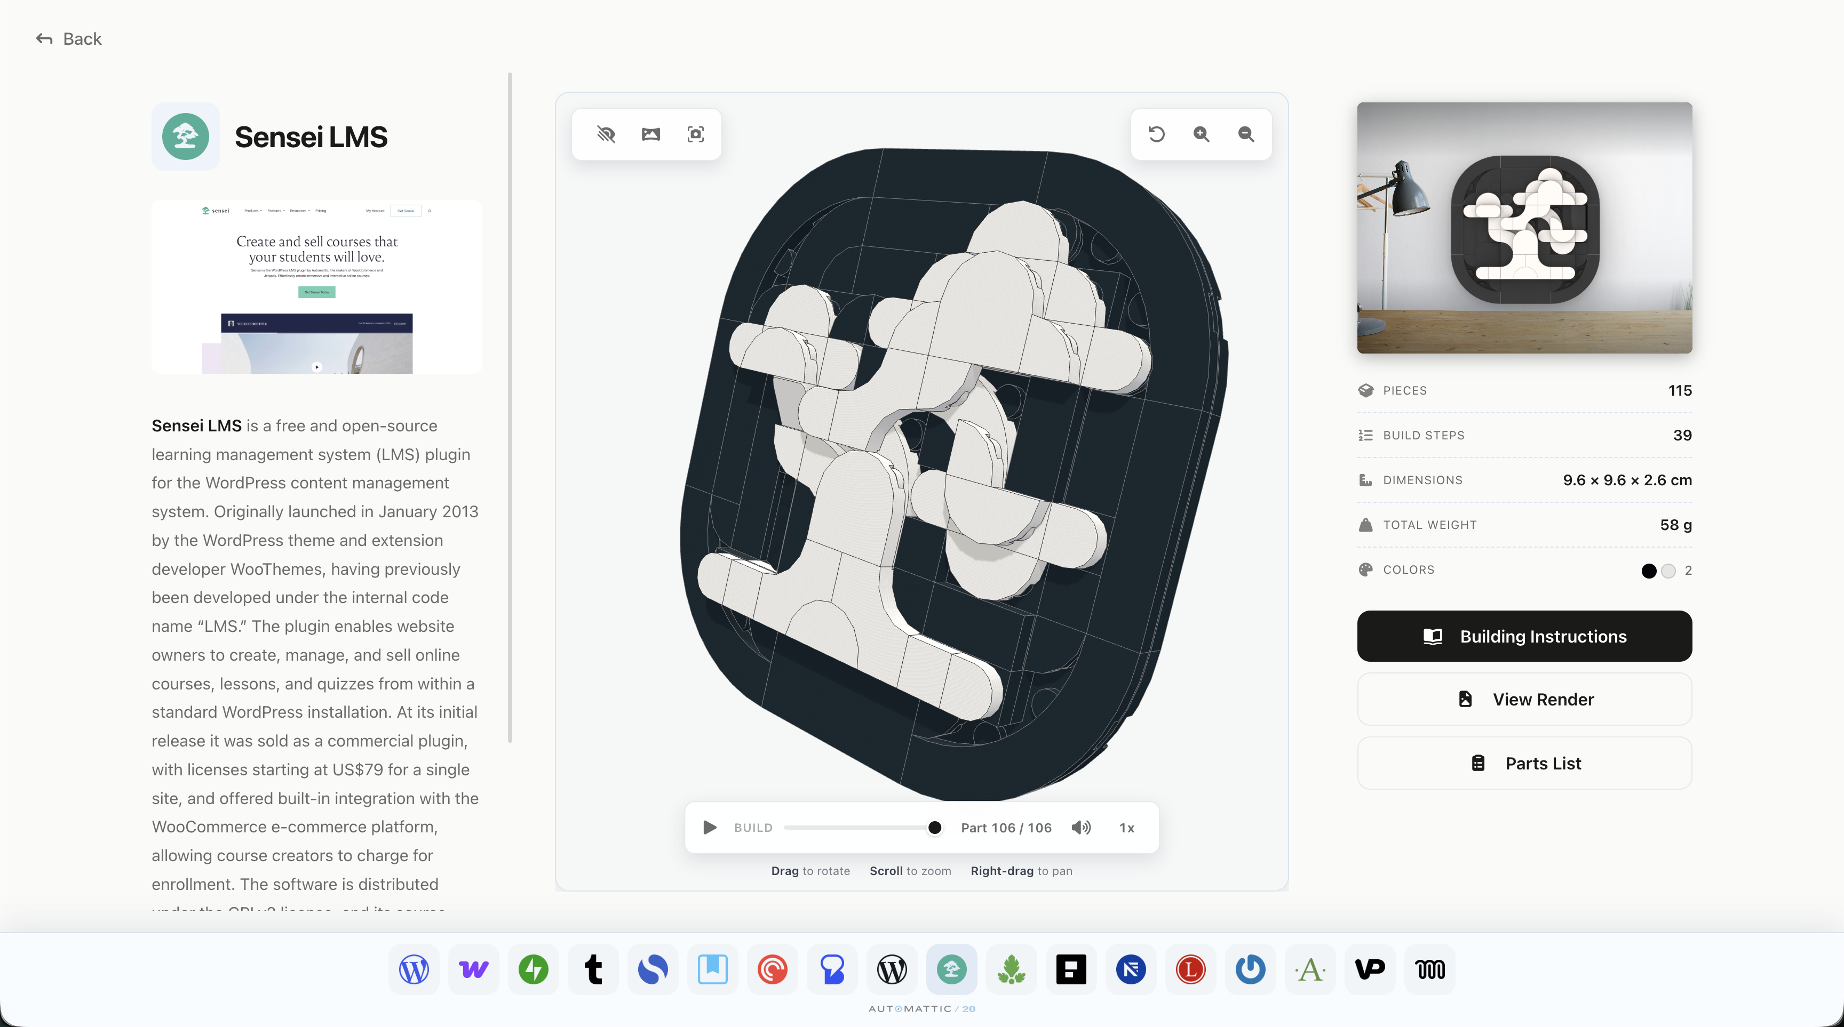Play the build animation
The width and height of the screenshot is (1844, 1027).
coord(710,828)
